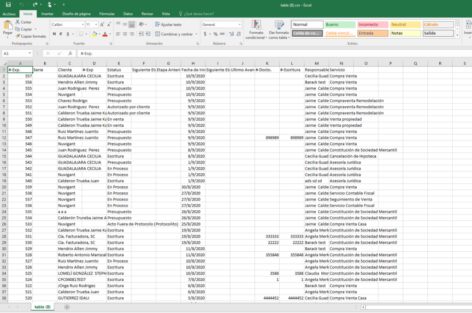Expand the cell styles gallery
472x313 pixels.
click(x=457, y=35)
